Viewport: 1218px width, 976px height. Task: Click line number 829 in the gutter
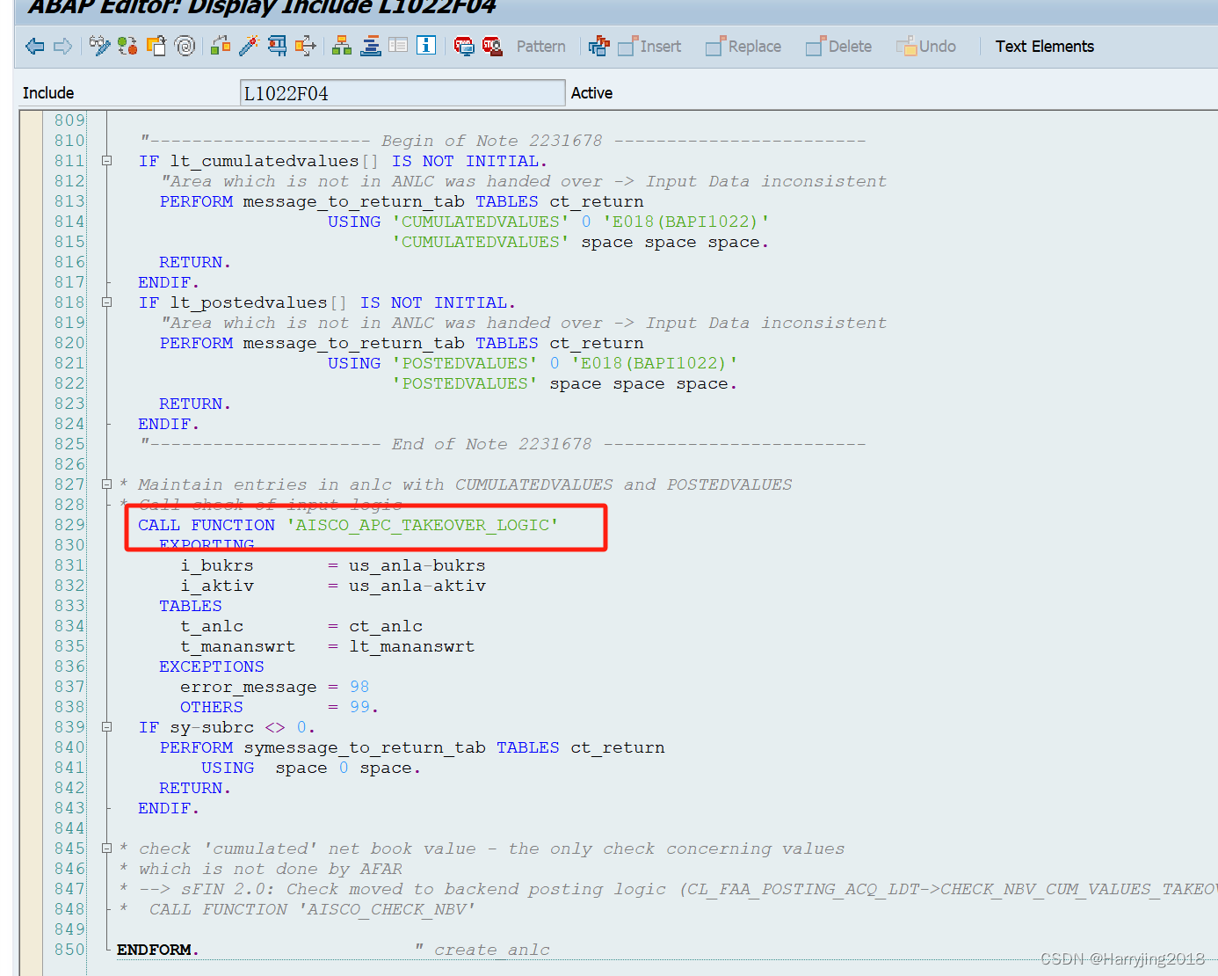tap(69, 525)
